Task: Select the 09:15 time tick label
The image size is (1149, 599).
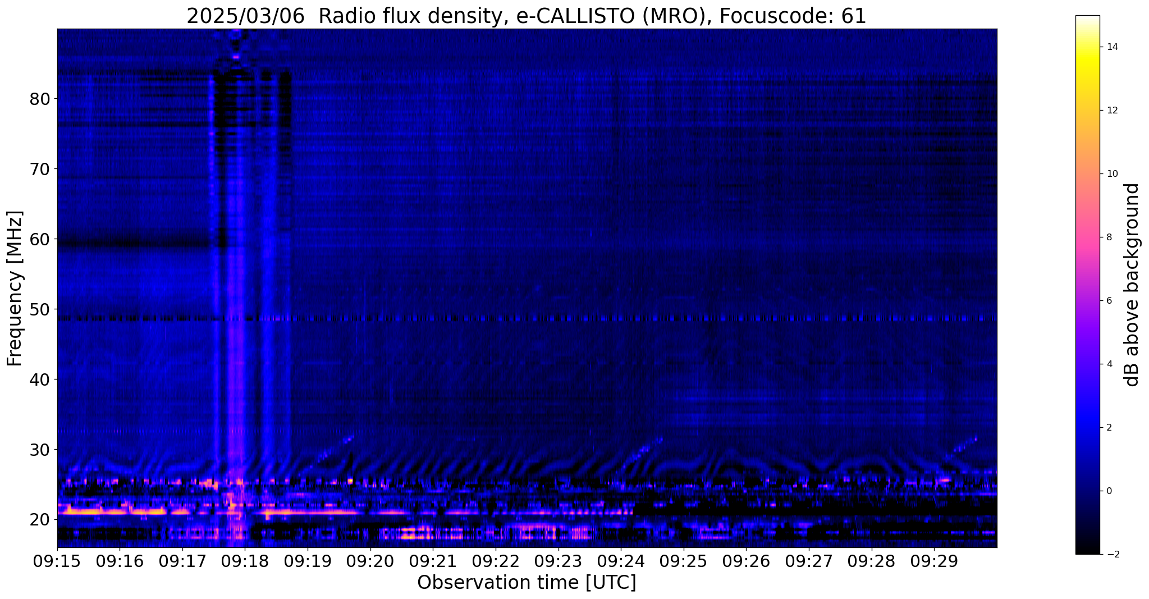Action: [x=57, y=561]
